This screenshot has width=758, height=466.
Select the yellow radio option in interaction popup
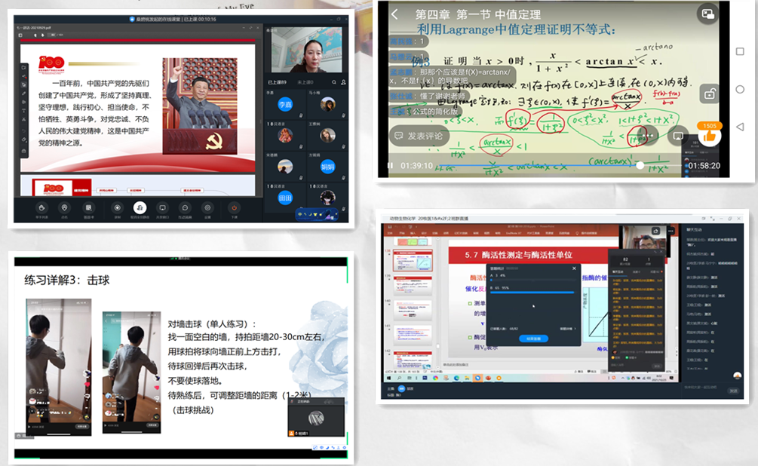click(x=613, y=357)
